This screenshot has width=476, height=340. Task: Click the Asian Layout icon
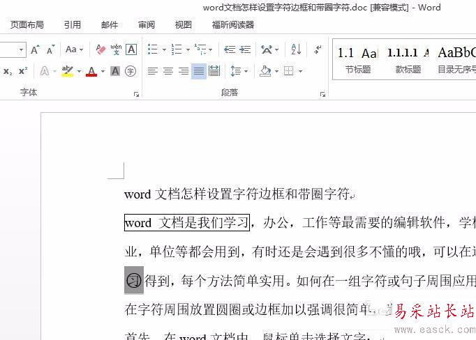pos(267,49)
